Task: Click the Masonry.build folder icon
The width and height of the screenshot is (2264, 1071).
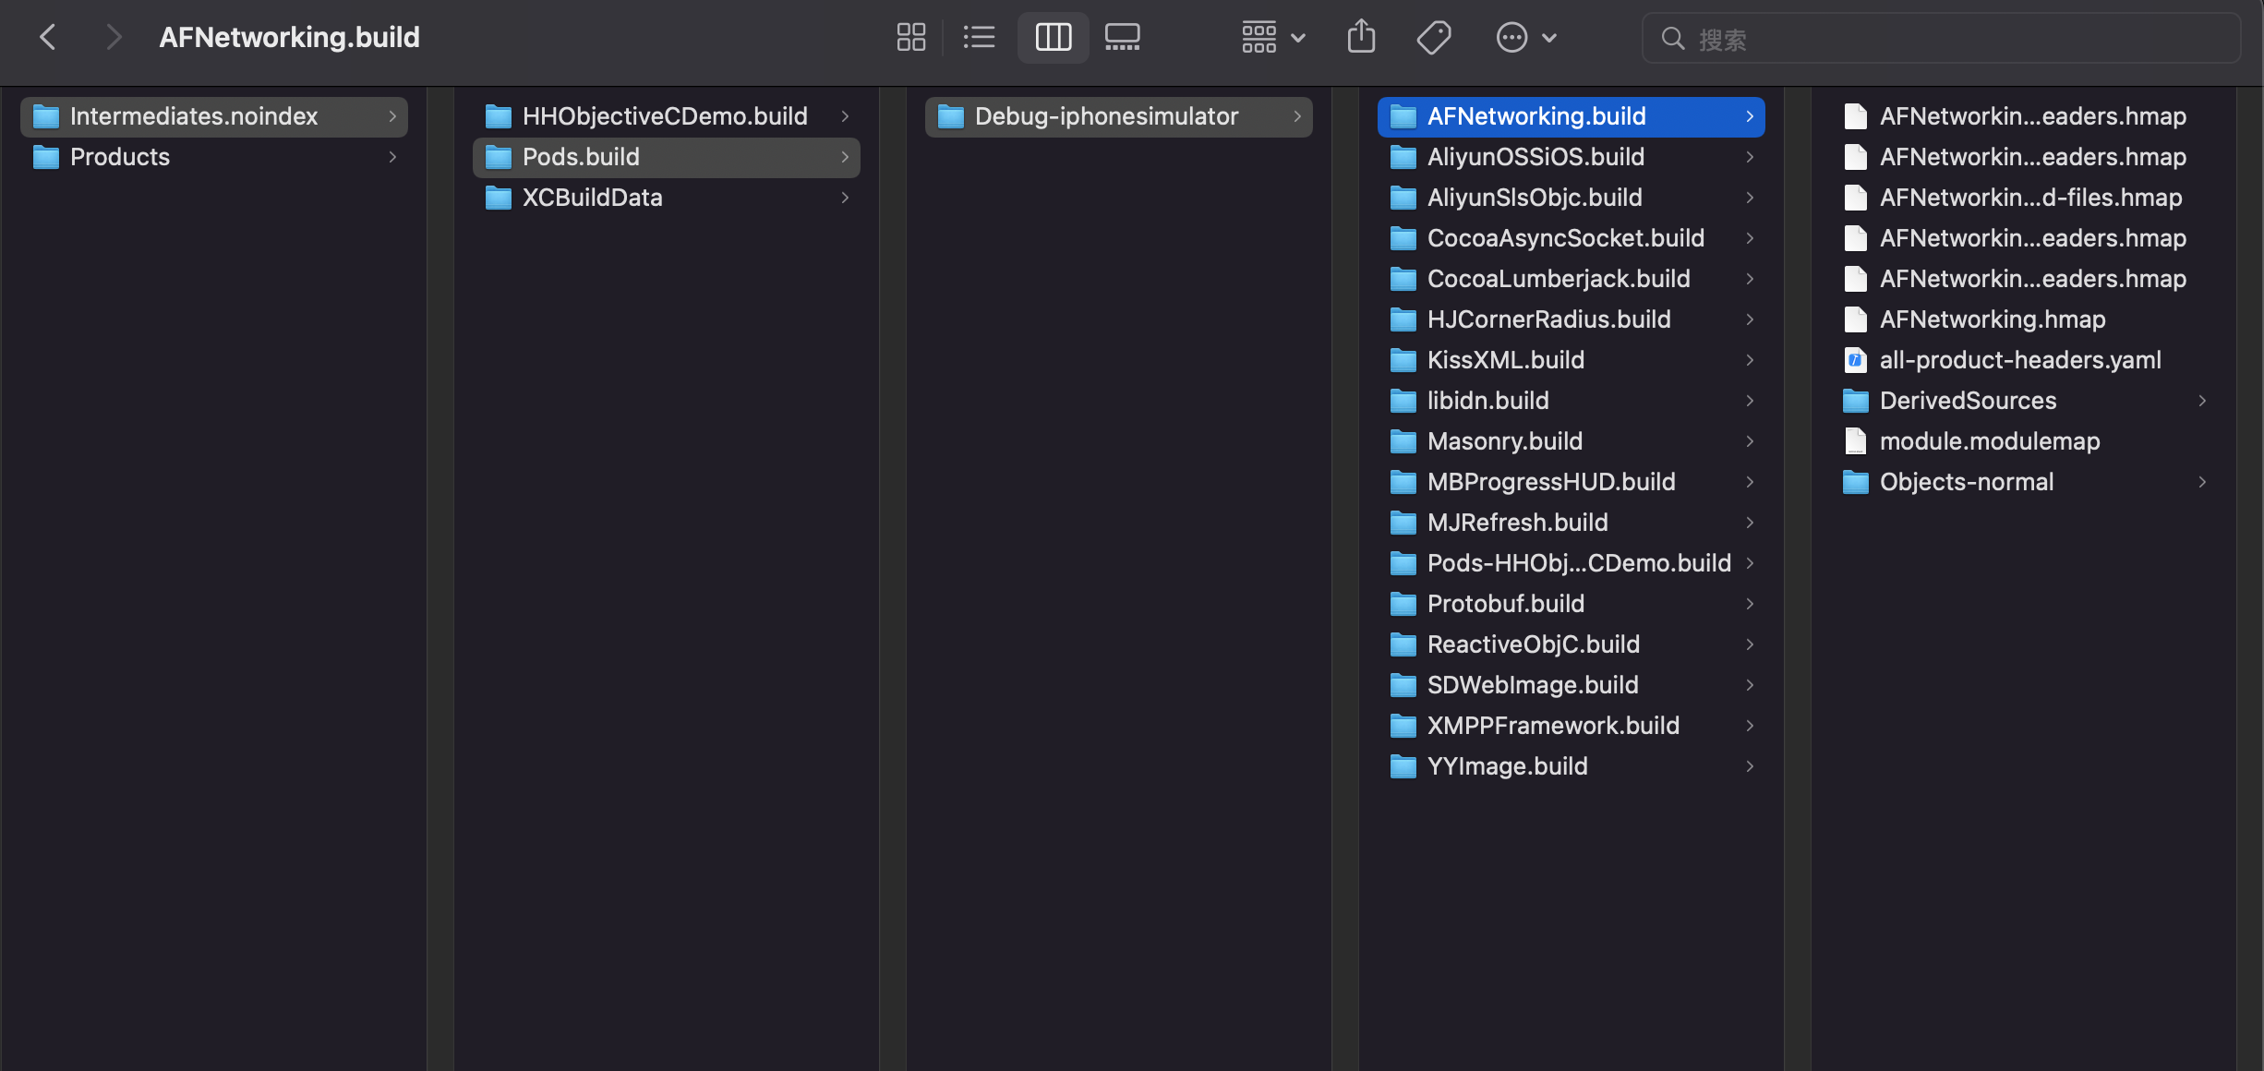Action: click(x=1403, y=441)
